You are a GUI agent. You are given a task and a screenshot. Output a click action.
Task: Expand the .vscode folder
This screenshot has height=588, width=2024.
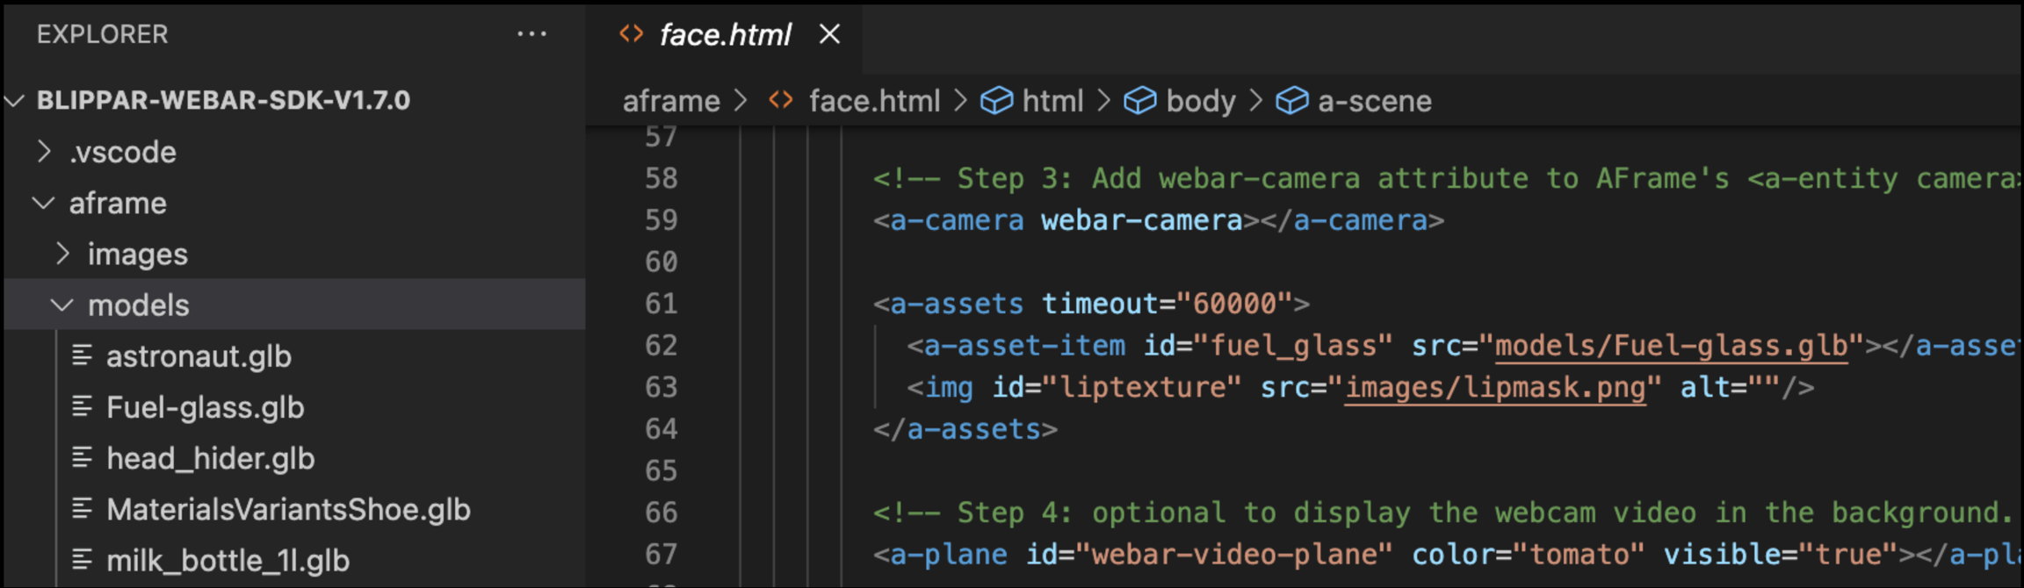tap(44, 152)
